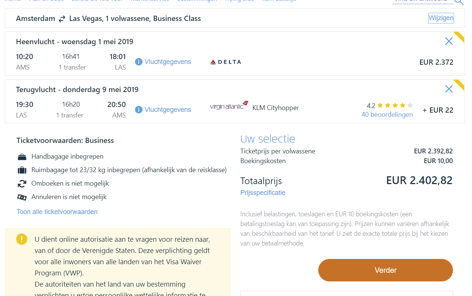Open Vluchtgegevens for the Terugvlucht

[x=168, y=110]
